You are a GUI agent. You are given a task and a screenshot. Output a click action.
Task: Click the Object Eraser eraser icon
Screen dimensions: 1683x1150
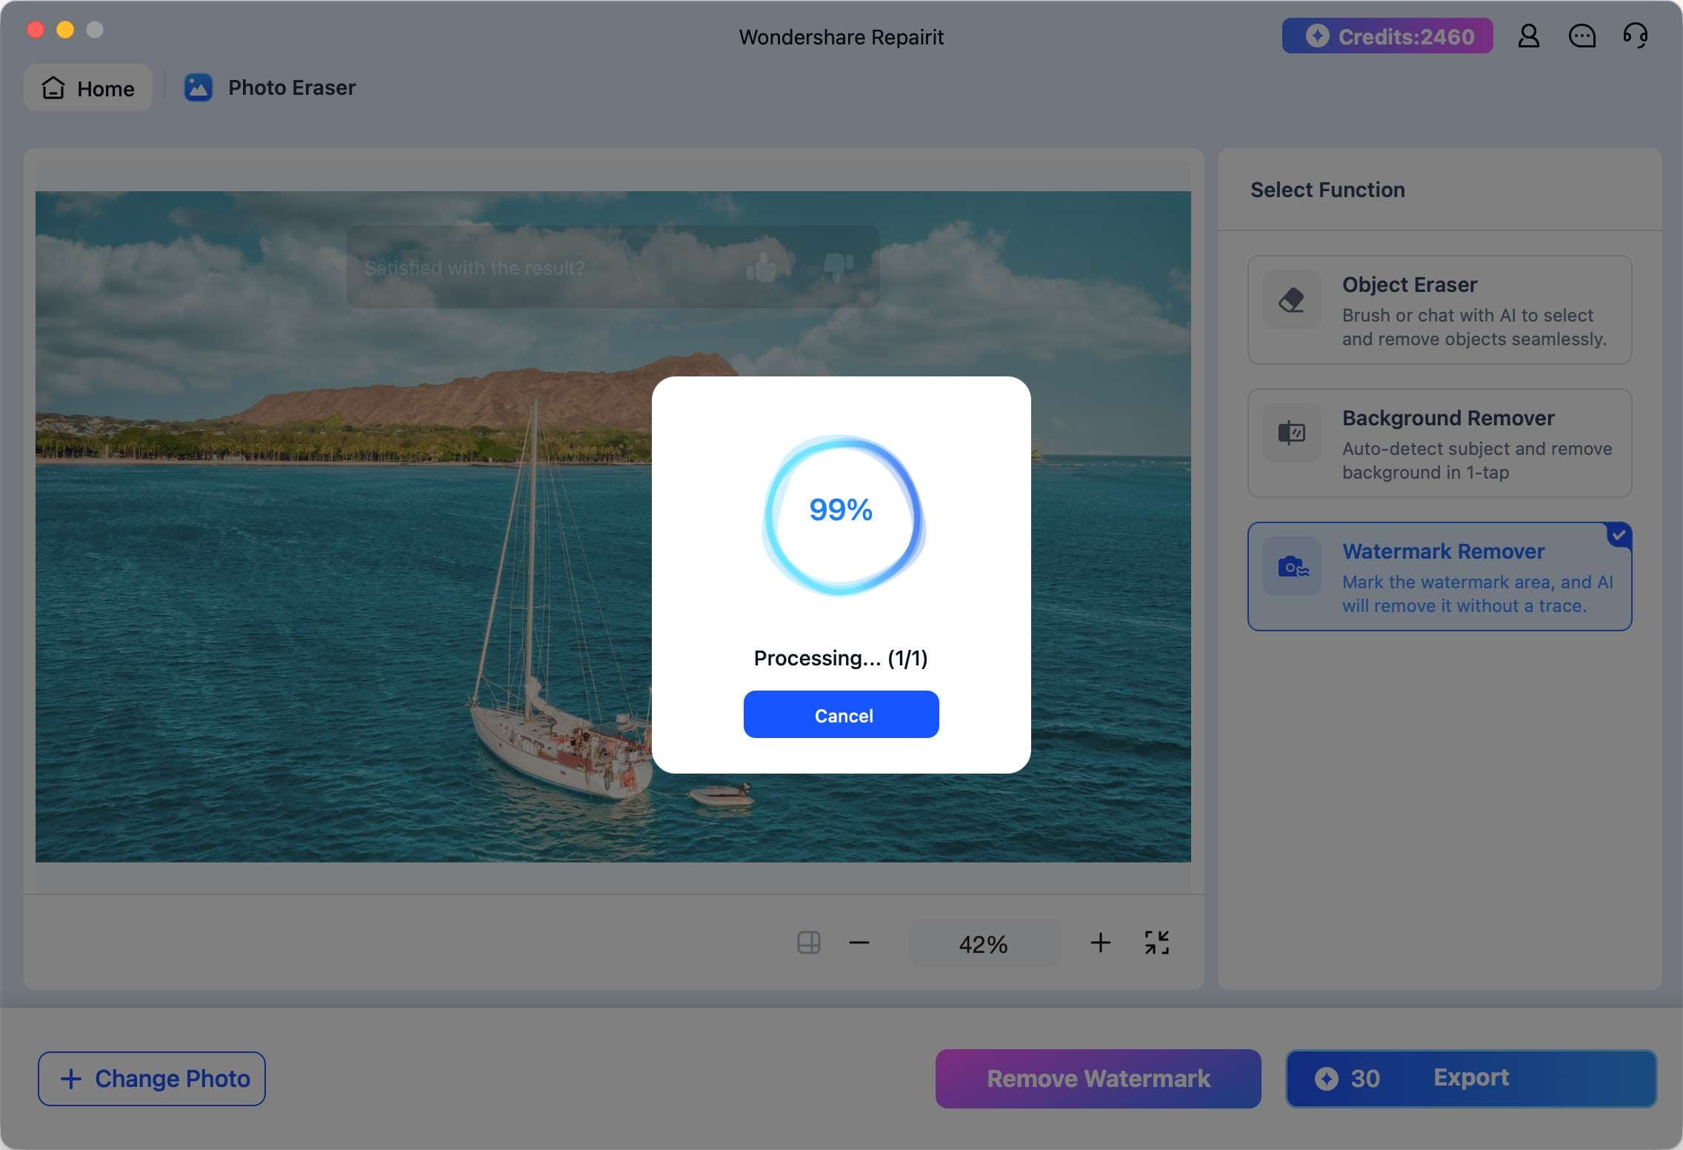tap(1291, 299)
